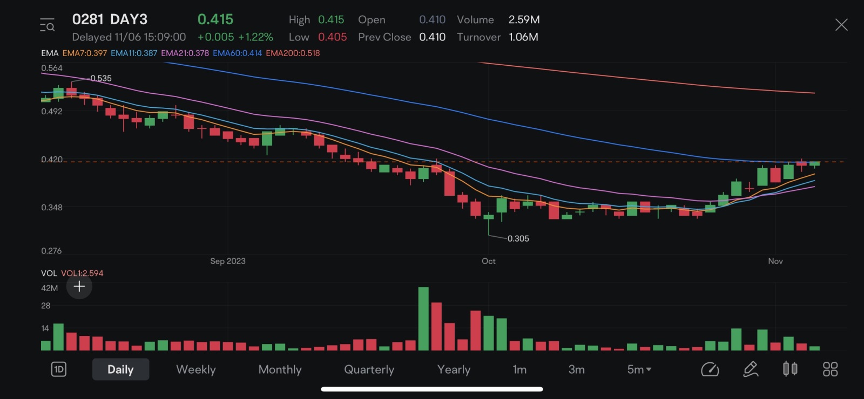Tap the iOS home indicator bar
864x399 pixels.
[x=432, y=389]
